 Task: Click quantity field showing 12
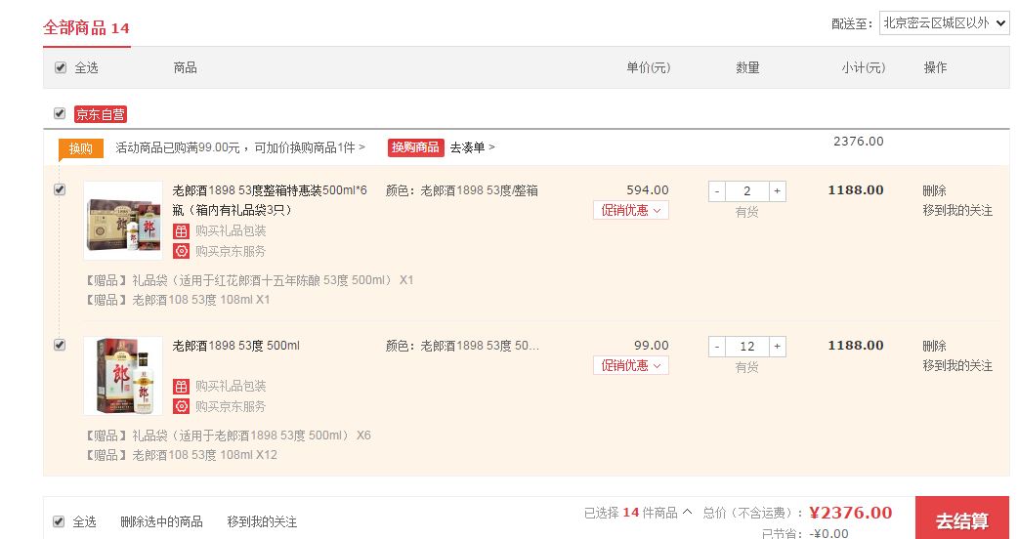tap(747, 347)
